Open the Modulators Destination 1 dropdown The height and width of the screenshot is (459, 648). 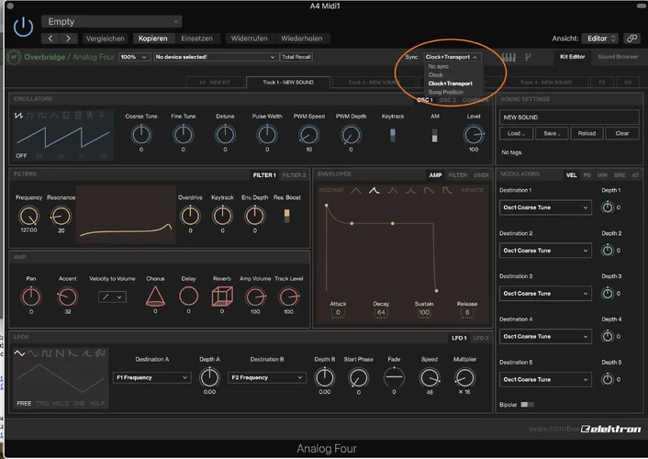(x=545, y=207)
